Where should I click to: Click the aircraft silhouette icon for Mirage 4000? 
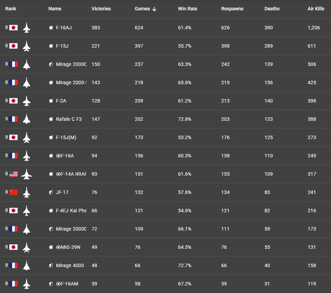(27, 265)
